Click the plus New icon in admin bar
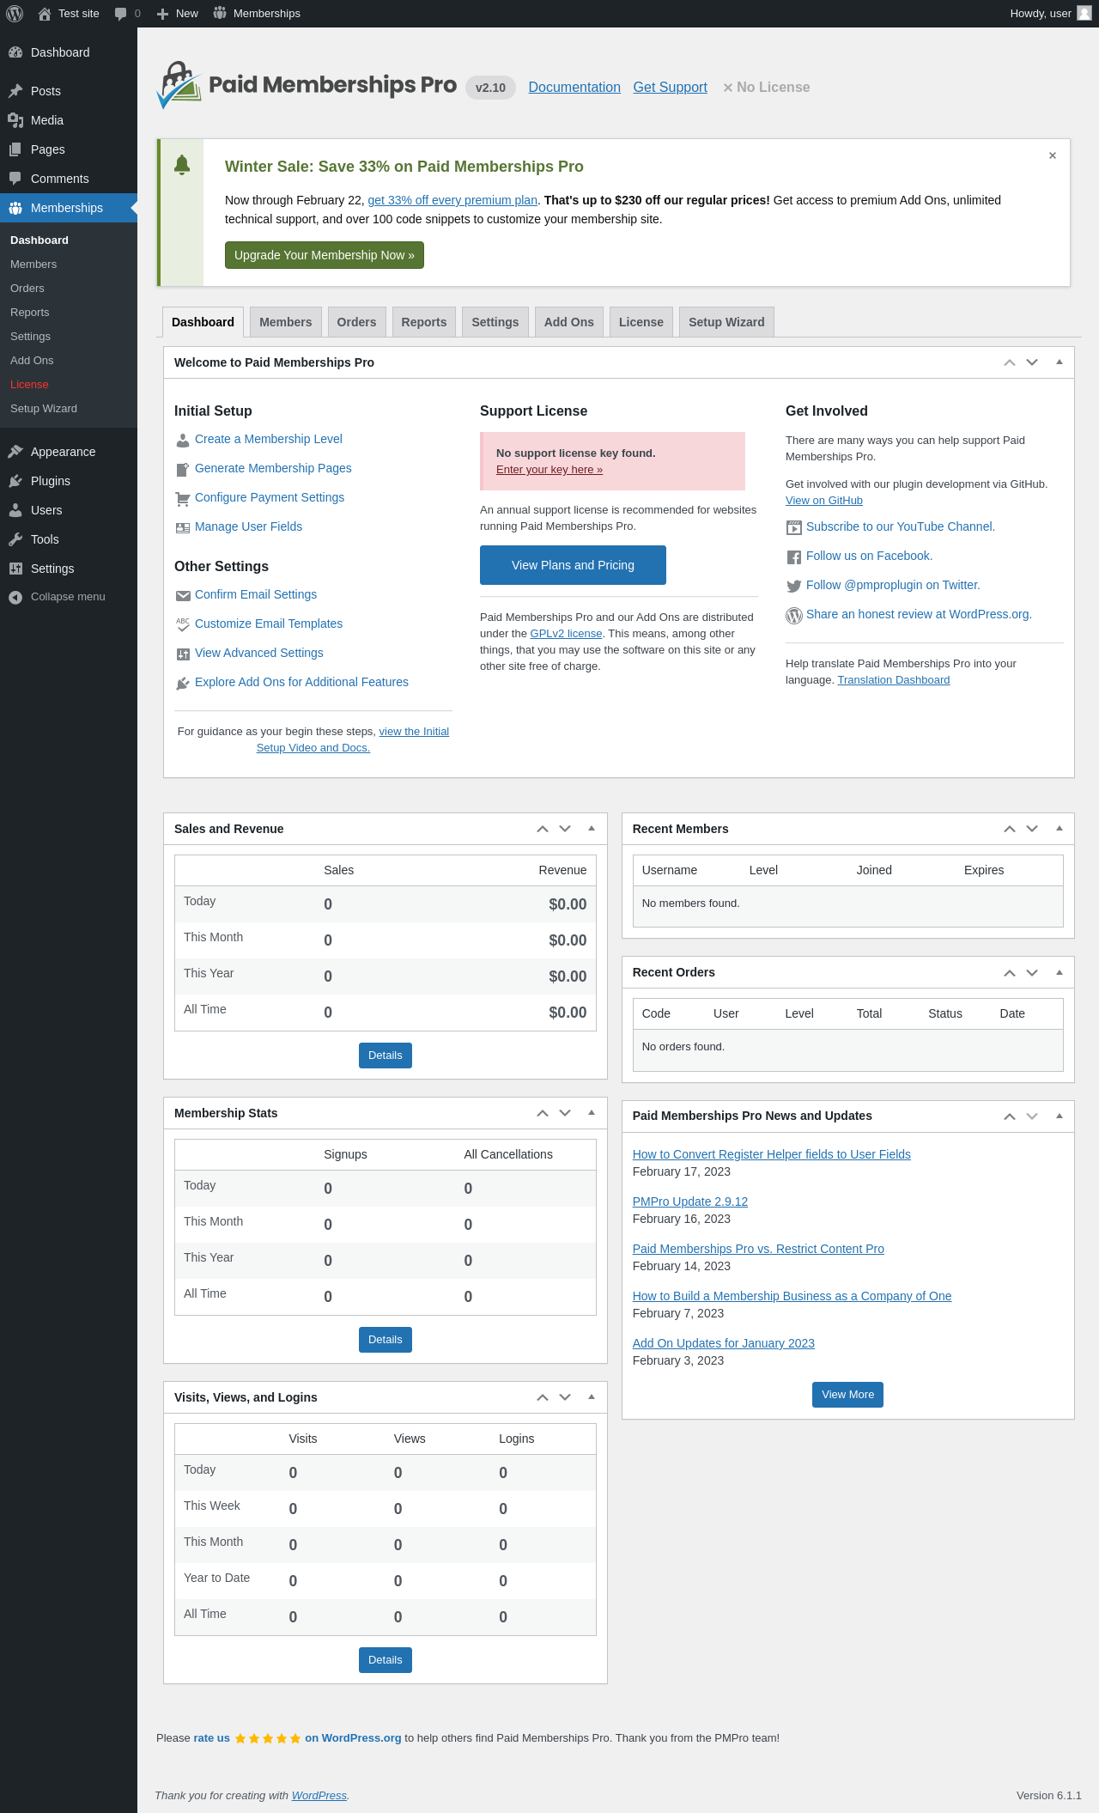 [162, 14]
